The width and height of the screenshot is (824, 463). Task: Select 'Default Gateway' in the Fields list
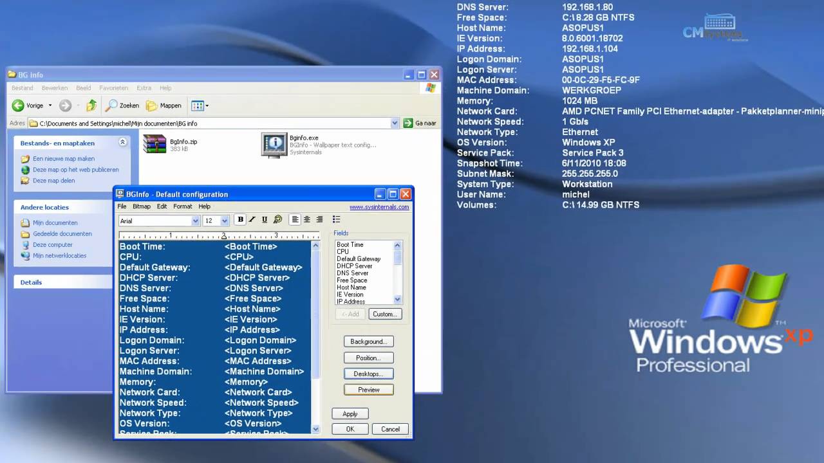click(359, 259)
